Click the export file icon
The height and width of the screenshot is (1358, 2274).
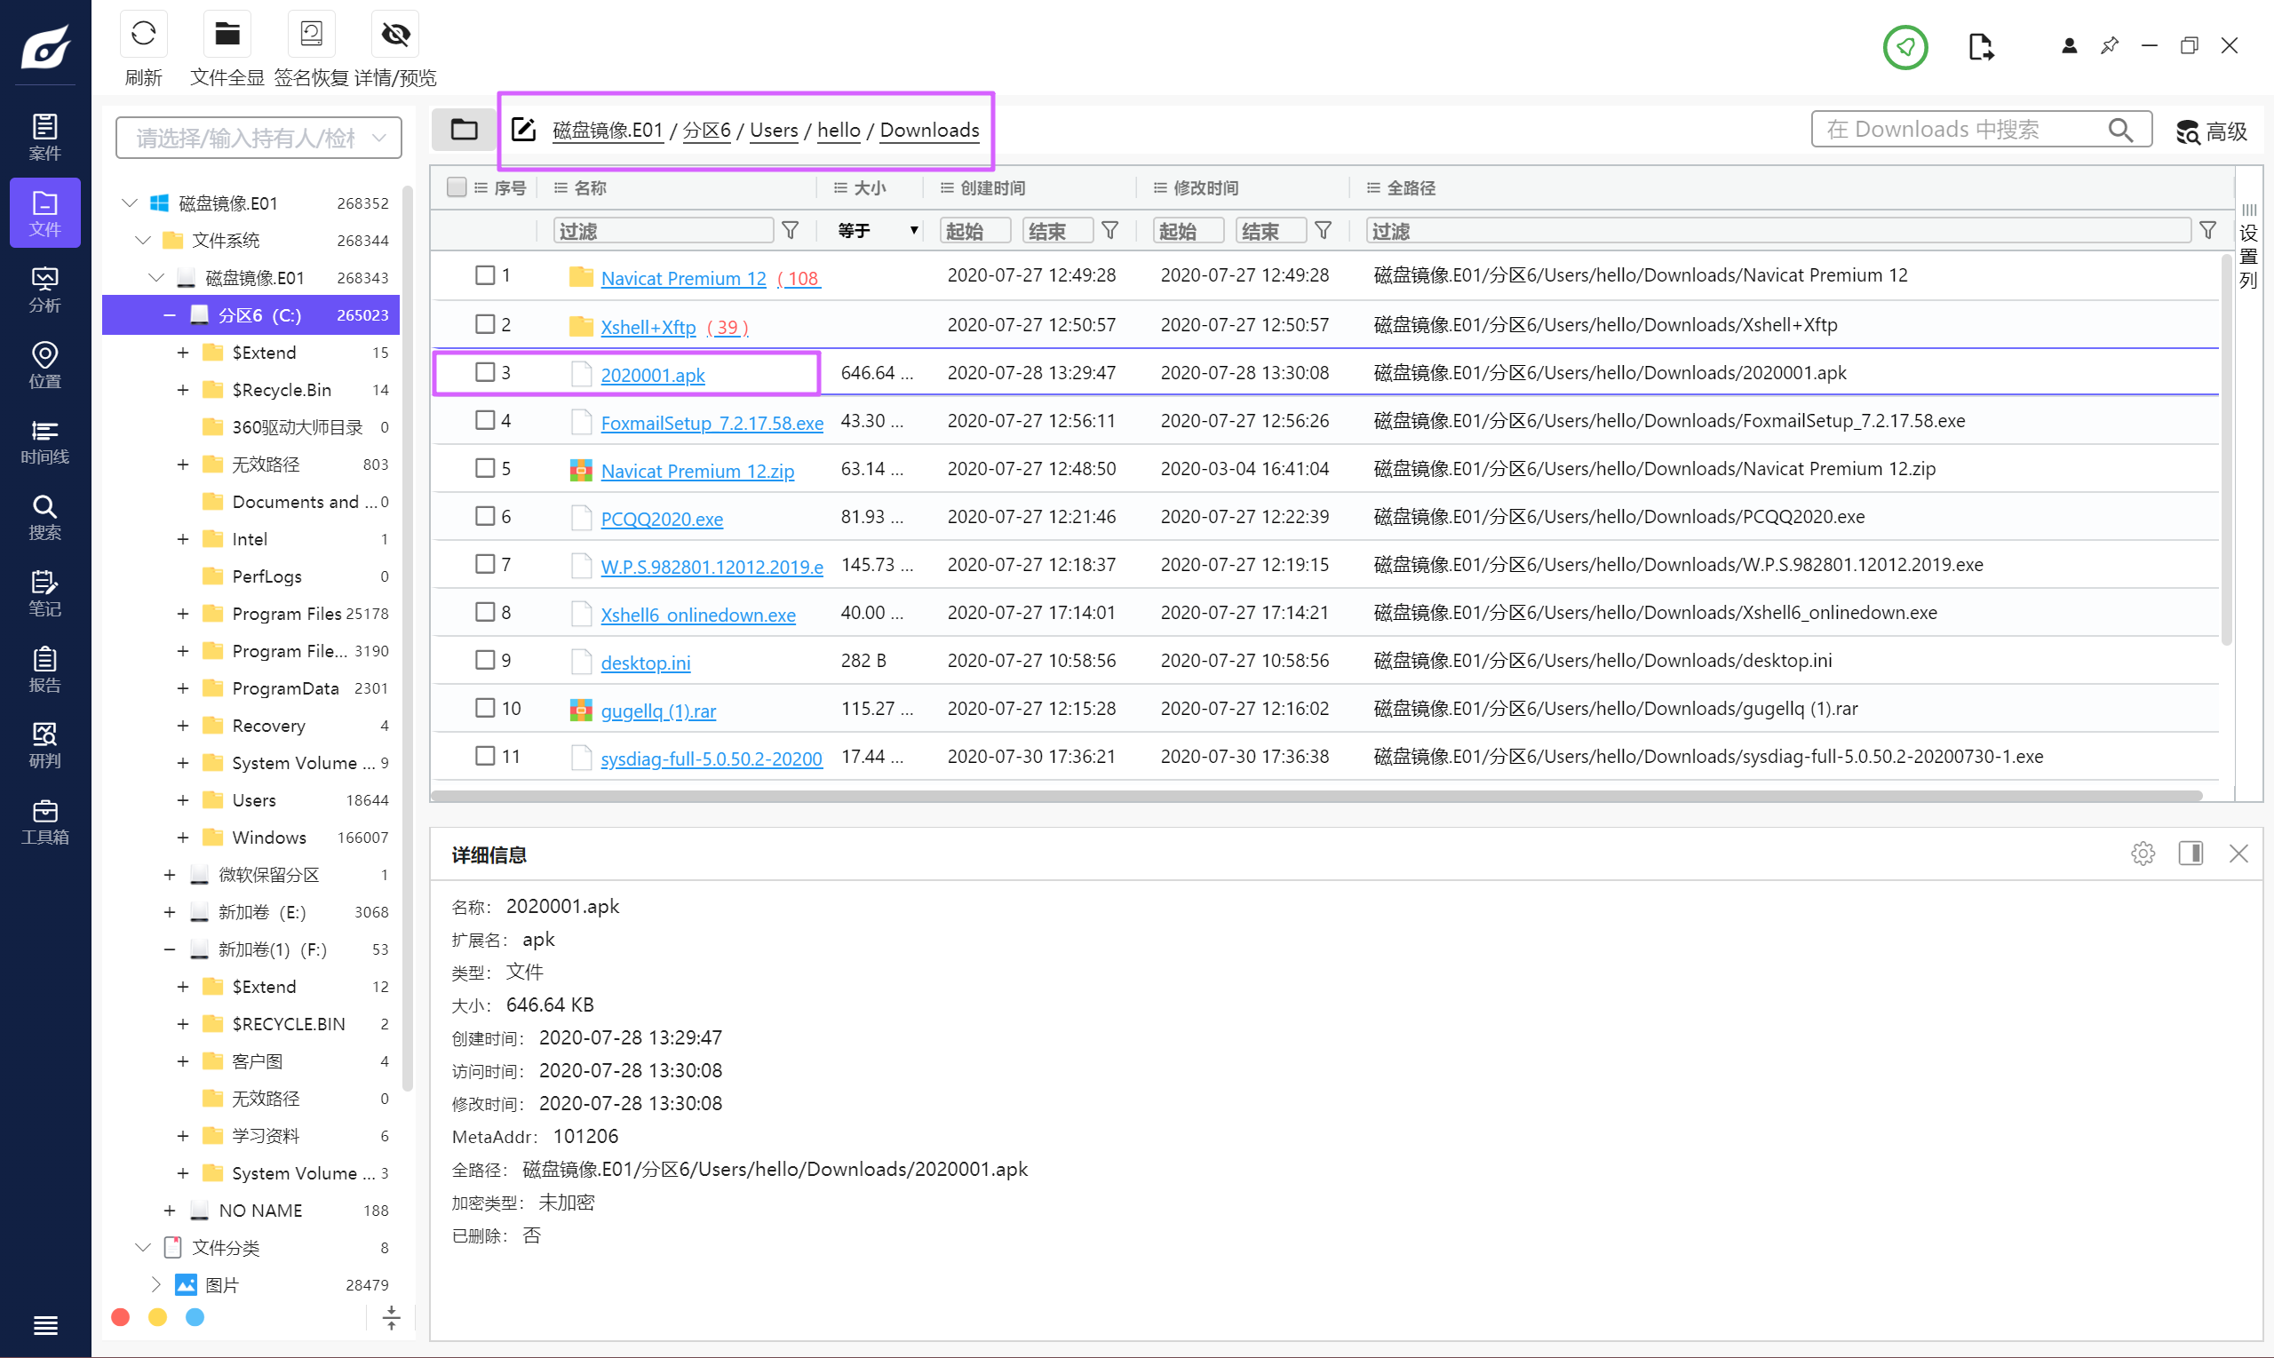(x=1980, y=47)
